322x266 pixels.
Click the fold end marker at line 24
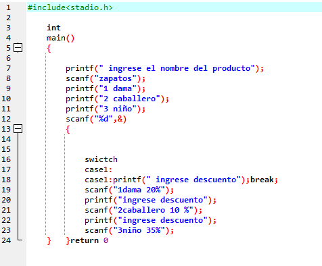[20, 240]
